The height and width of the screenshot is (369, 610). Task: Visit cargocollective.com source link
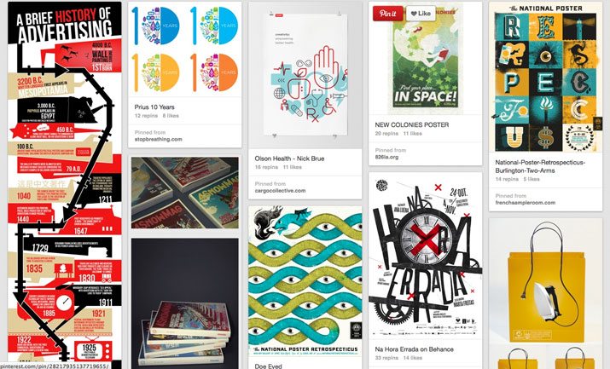tap(280, 191)
